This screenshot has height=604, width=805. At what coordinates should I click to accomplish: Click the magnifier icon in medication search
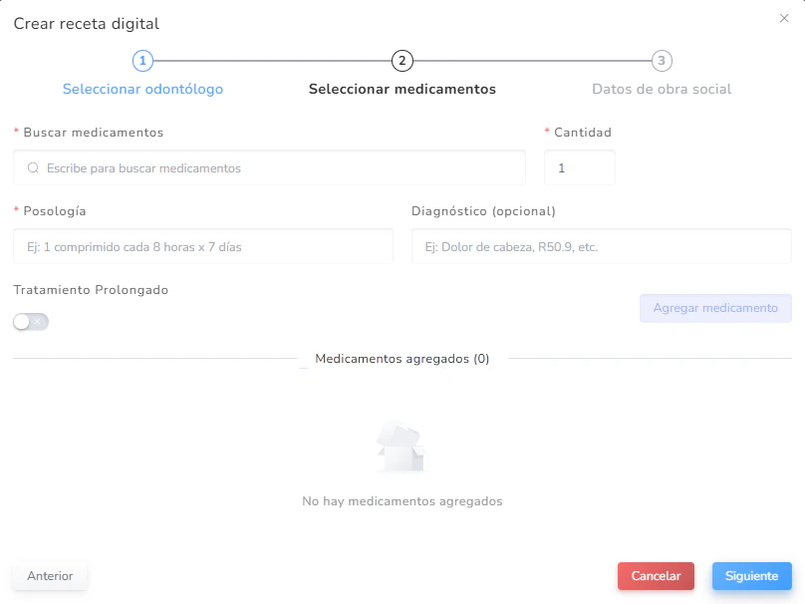[x=33, y=168]
